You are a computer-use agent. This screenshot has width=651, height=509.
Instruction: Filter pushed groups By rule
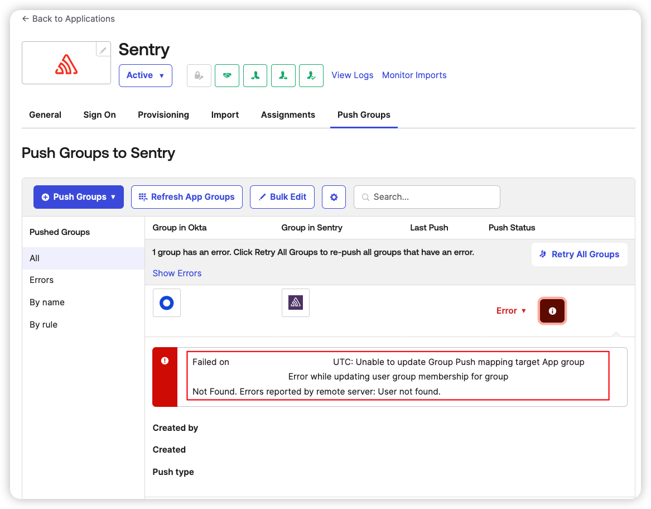click(84, 324)
